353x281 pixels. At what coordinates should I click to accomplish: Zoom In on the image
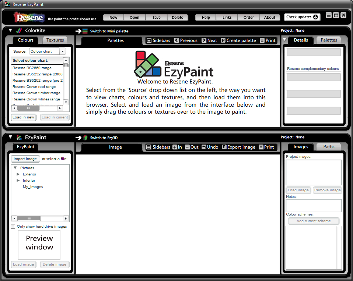(177, 147)
